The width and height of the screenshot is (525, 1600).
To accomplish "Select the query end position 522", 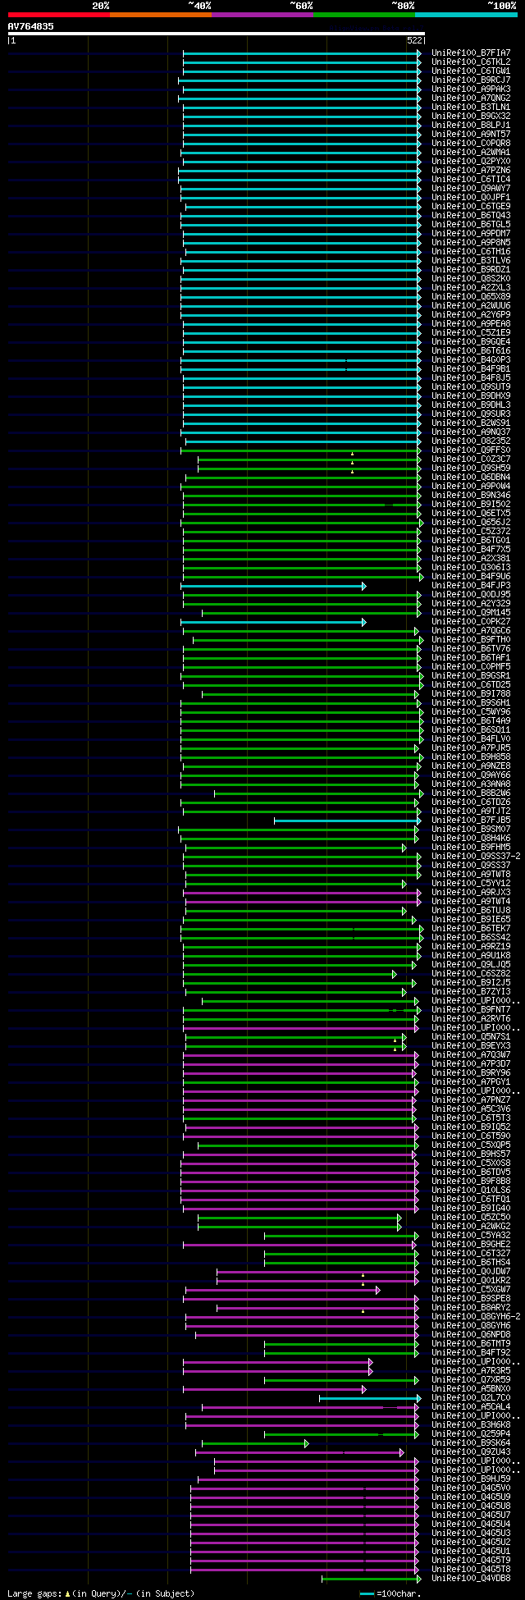I will coord(414,40).
